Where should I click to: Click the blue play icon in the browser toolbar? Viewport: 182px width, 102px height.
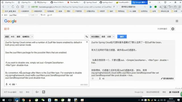pyautogui.click(x=151, y=7)
